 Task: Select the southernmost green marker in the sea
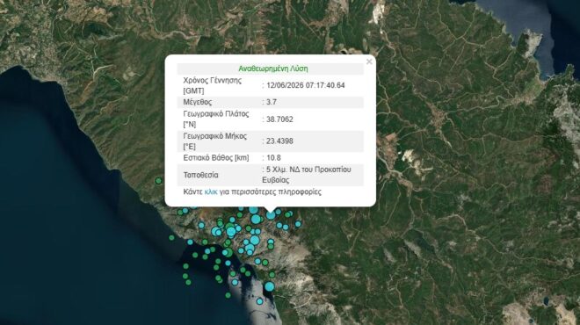[x=228, y=295]
